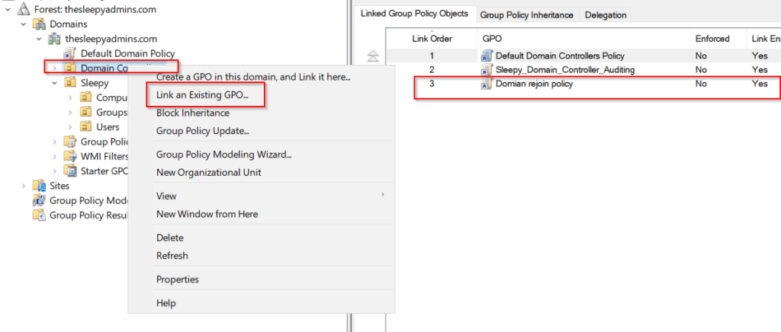781x332 pixels.
Task: Click the Sleepy OU folder icon
Action: click(x=70, y=83)
